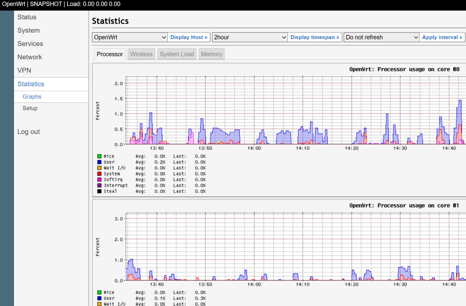466x306 pixels.
Task: Click the User Last 0.3% value in core #1
Action: [x=200, y=298]
